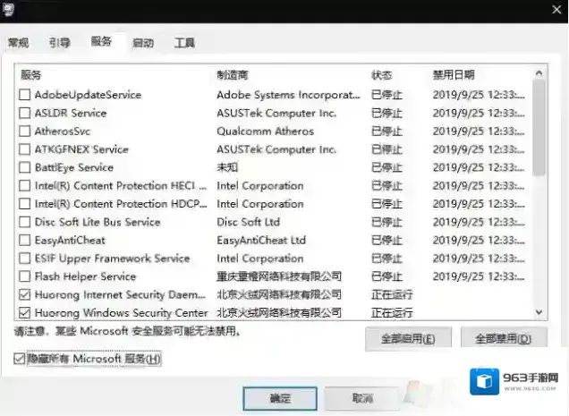Check the ASLDR Service checkbox

[x=25, y=113]
